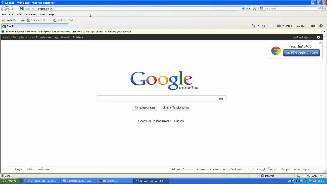The height and width of the screenshot is (184, 327).
Task: Click the เปลี่ยนภาพพื้นหลัง background link
Action: tap(38, 169)
